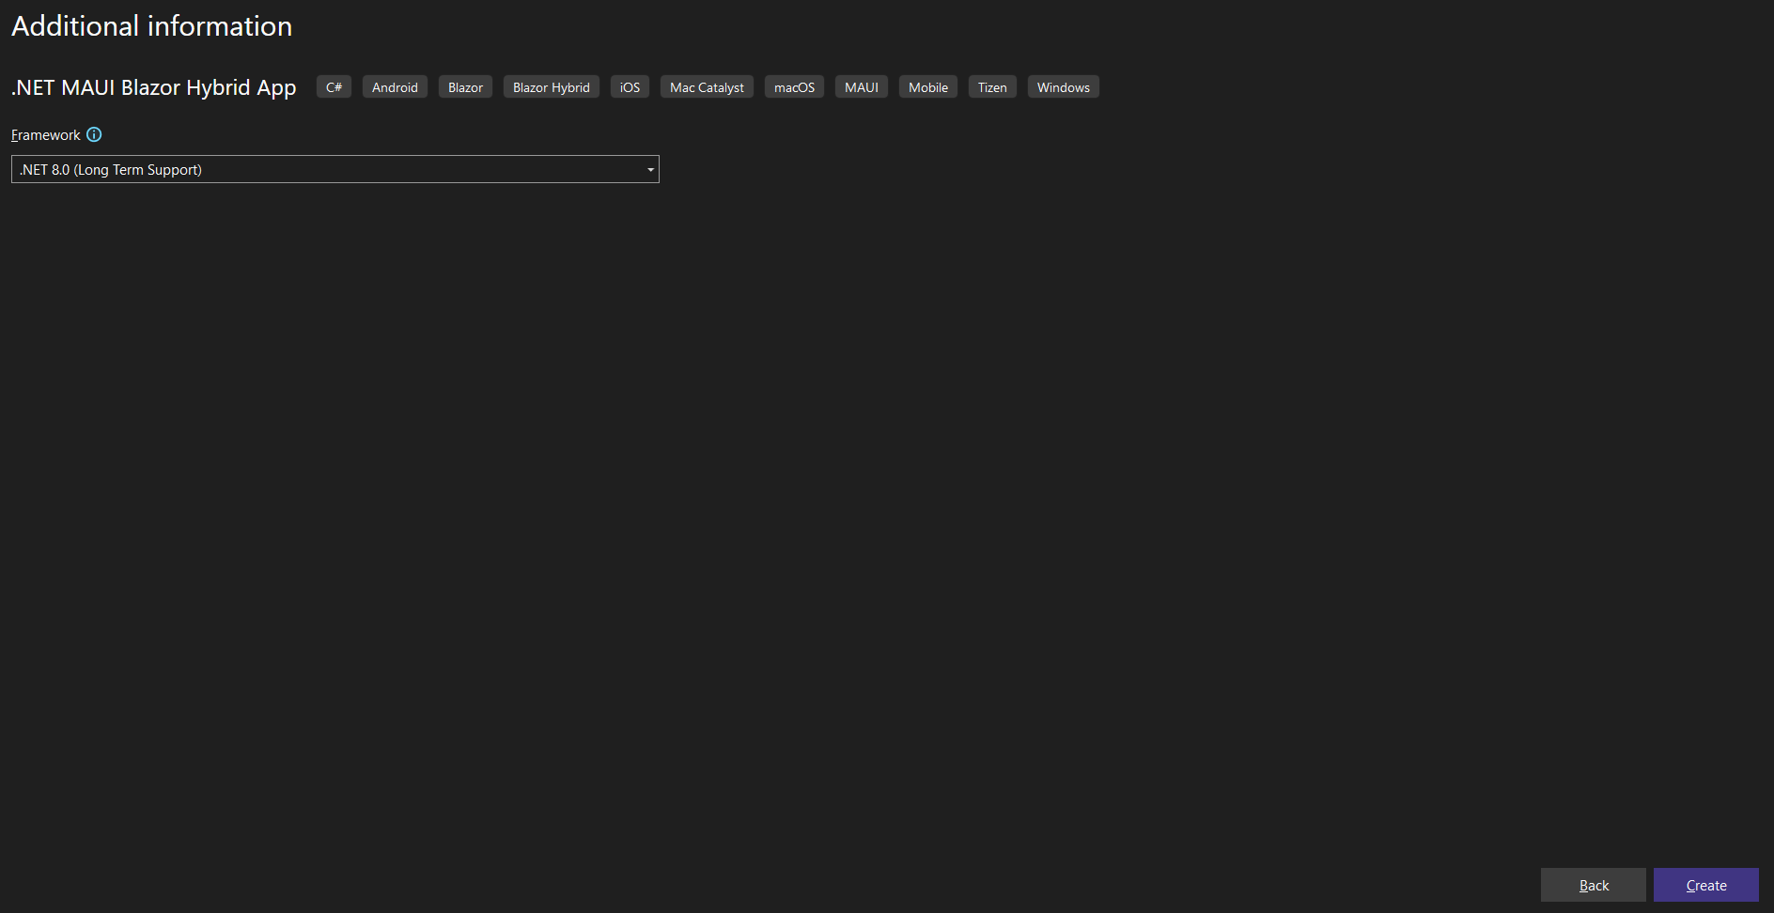Click the Additional information heading
The image size is (1774, 913).
coord(151,25)
